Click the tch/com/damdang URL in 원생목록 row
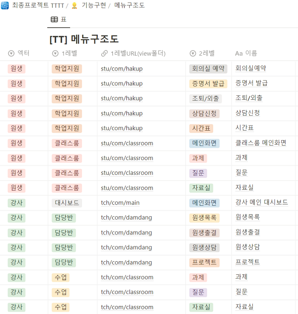298x314 pixels. (127, 218)
